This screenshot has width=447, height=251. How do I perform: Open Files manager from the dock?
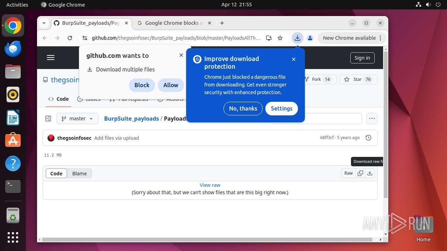point(13,71)
